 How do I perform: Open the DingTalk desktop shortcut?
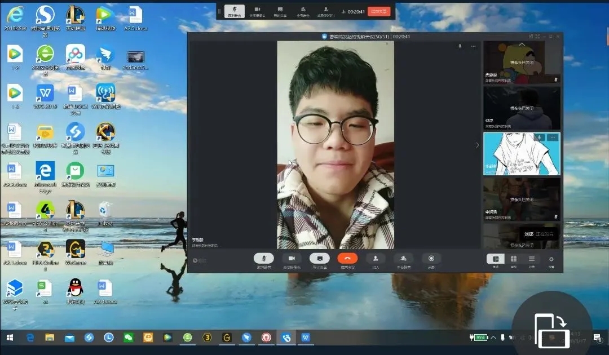[105, 57]
